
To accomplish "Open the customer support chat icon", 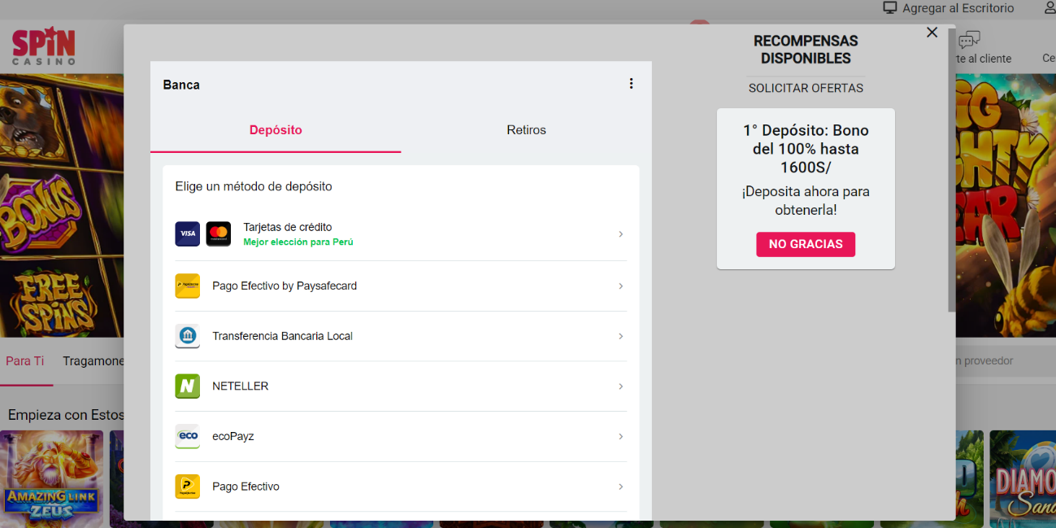I will point(969,40).
